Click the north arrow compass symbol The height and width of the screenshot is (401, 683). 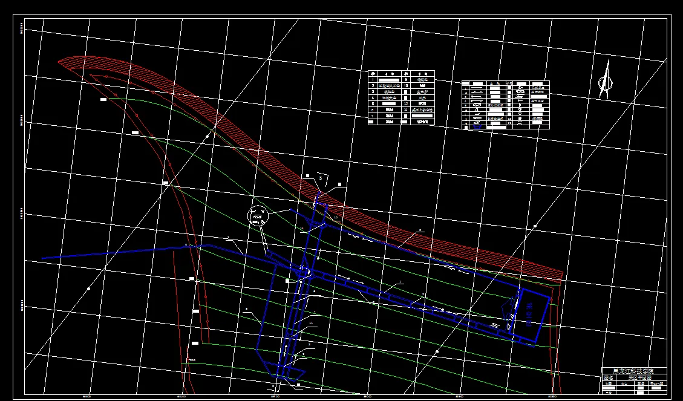pyautogui.click(x=604, y=79)
